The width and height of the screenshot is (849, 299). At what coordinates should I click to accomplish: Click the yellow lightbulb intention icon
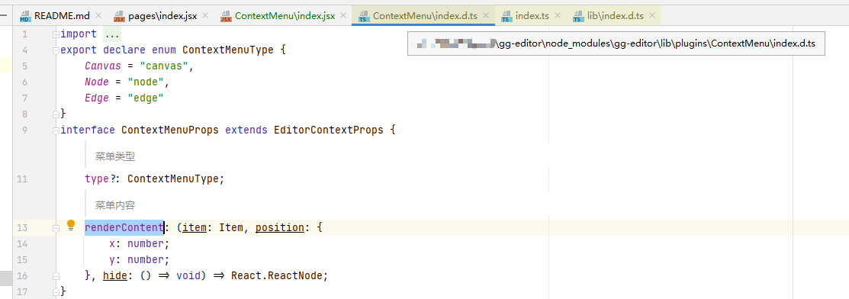point(71,225)
